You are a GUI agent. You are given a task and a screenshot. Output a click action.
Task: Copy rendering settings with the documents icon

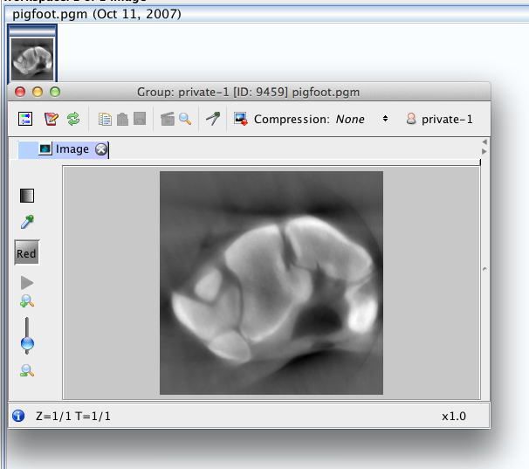(105, 119)
